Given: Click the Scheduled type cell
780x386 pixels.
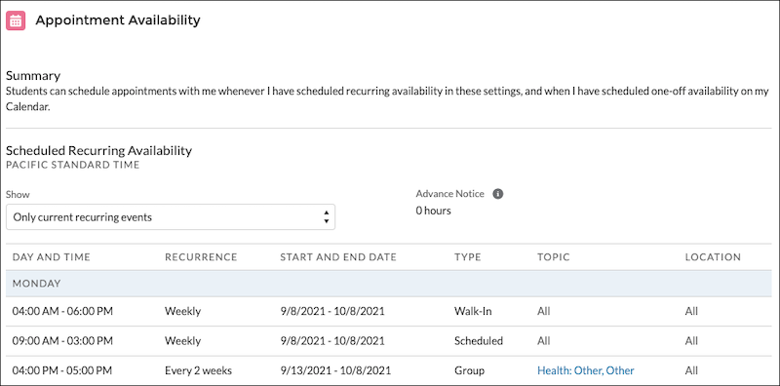Looking at the screenshot, I should (479, 341).
